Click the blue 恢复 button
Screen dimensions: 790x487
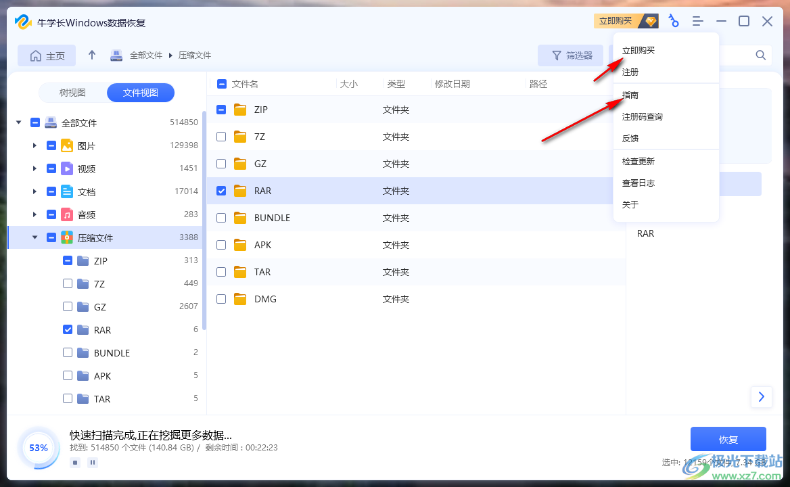click(728, 439)
